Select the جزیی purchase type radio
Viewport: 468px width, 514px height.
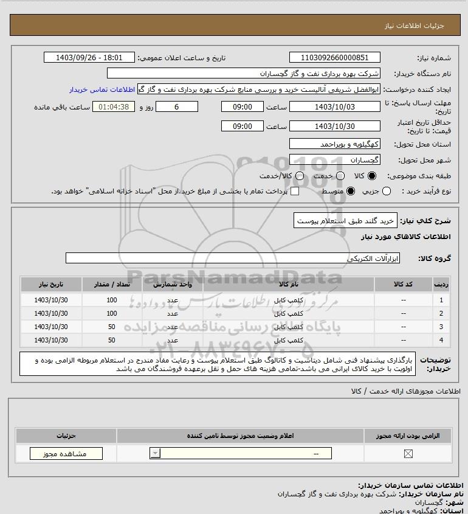[x=387, y=191]
